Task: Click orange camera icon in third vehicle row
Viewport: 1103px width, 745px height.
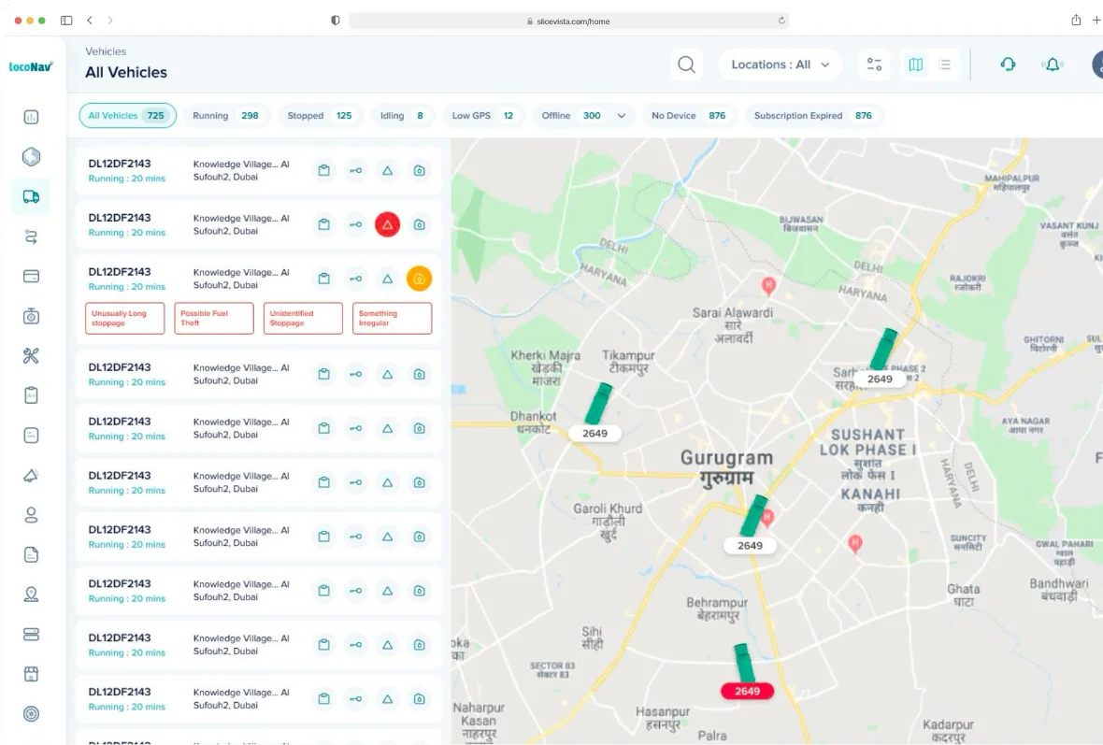Action: coord(420,279)
